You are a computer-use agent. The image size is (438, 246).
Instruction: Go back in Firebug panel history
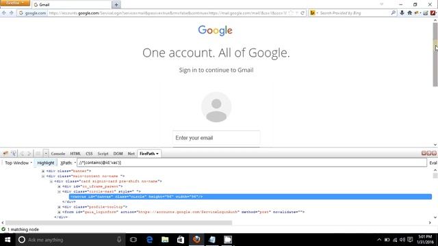point(22,153)
